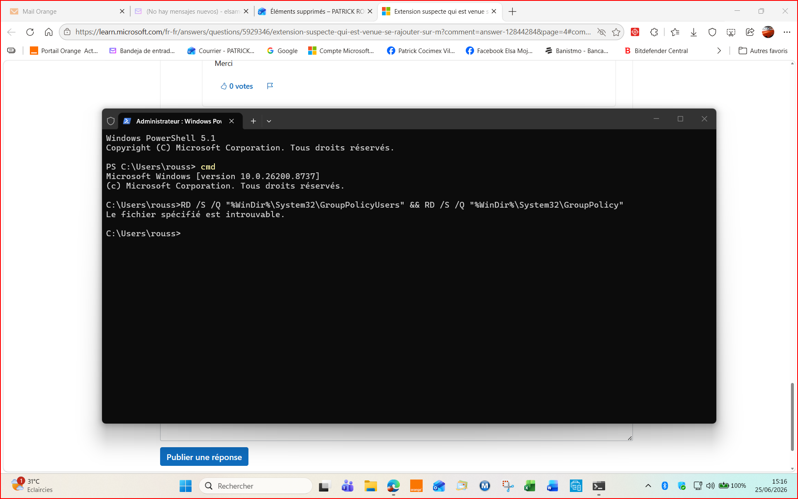Viewport: 798px width, 499px height.
Task: Toggle tracking prevention eye icon
Action: click(601, 32)
